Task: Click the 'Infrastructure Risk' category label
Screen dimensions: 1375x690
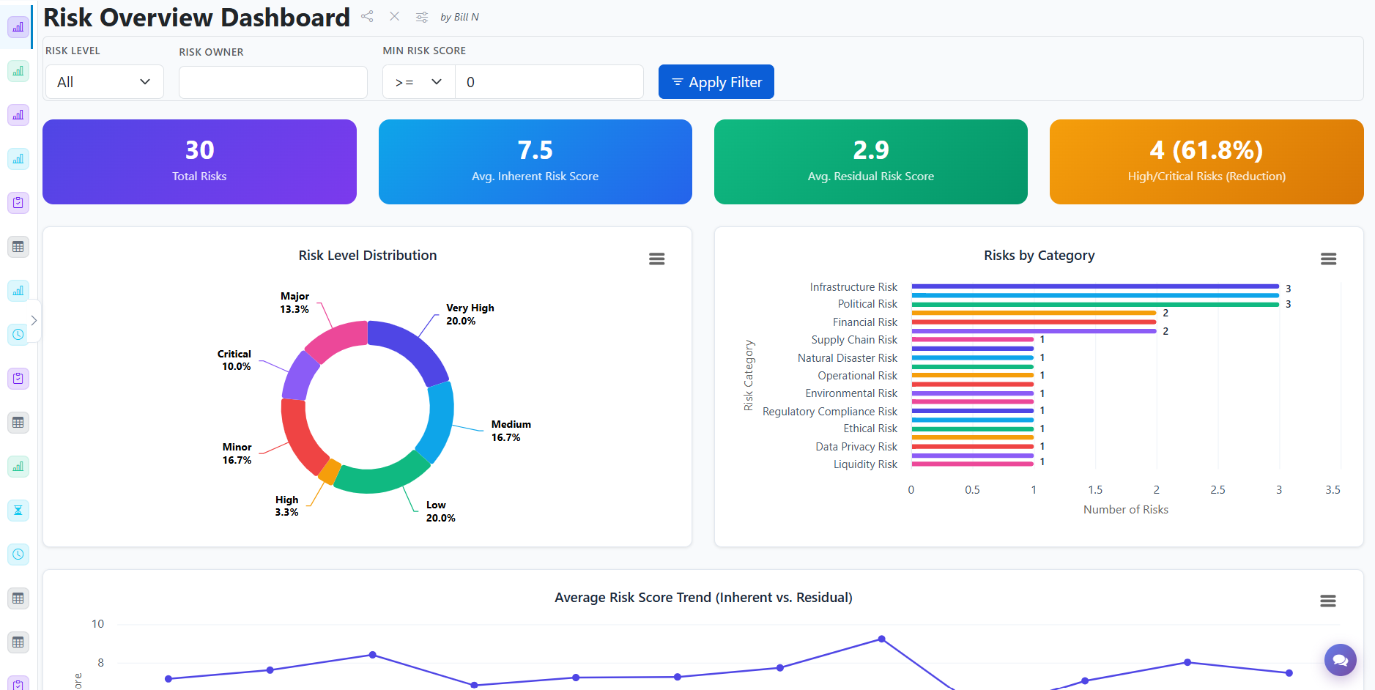Action: tap(853, 287)
